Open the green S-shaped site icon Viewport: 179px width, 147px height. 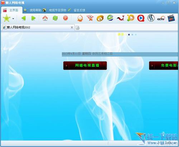110,18
